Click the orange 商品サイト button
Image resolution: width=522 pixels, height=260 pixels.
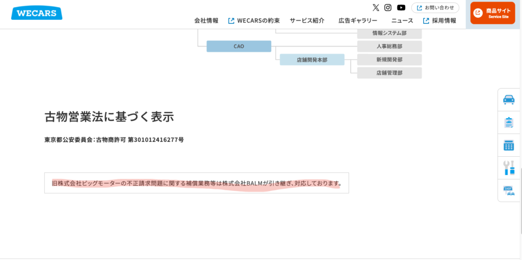492,13
